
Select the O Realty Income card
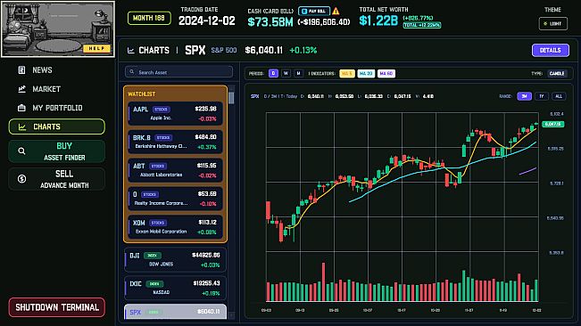click(175, 199)
